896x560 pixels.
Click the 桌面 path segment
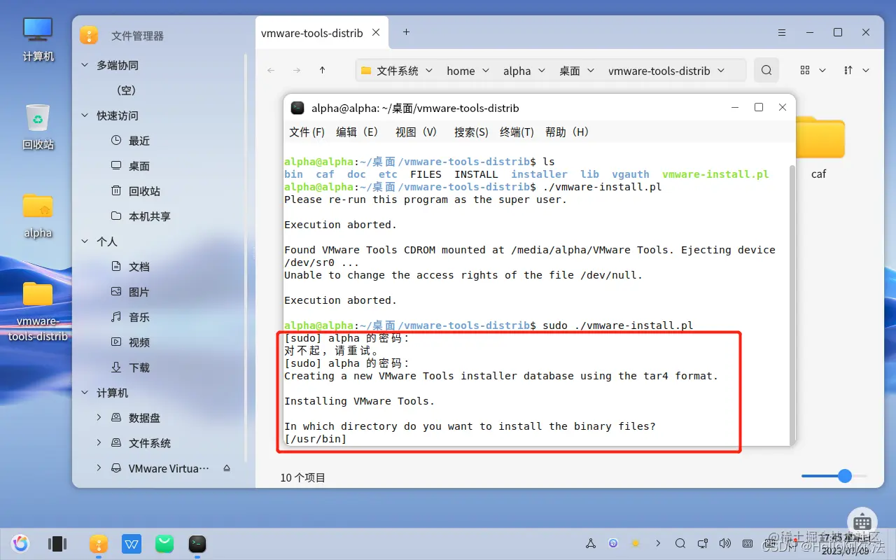point(569,71)
